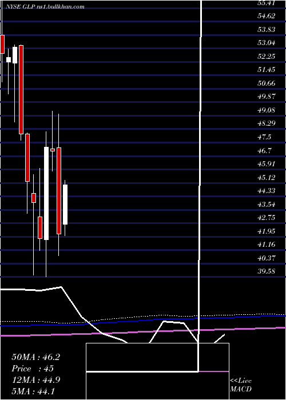This screenshot has width=286, height=400.
Task: Click the tall red candle falling from 53 to 47.5
Action: [21, 90]
